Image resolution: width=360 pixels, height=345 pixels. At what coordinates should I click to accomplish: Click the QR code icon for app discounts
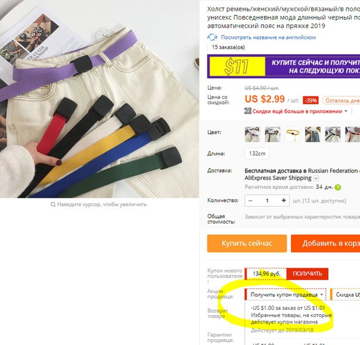[248, 111]
